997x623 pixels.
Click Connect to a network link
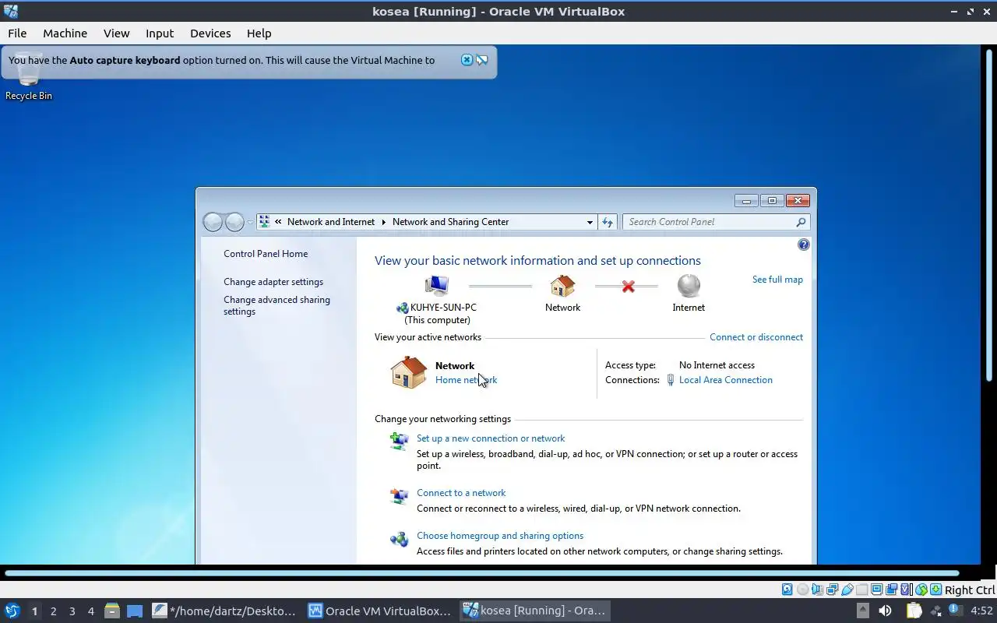click(461, 493)
